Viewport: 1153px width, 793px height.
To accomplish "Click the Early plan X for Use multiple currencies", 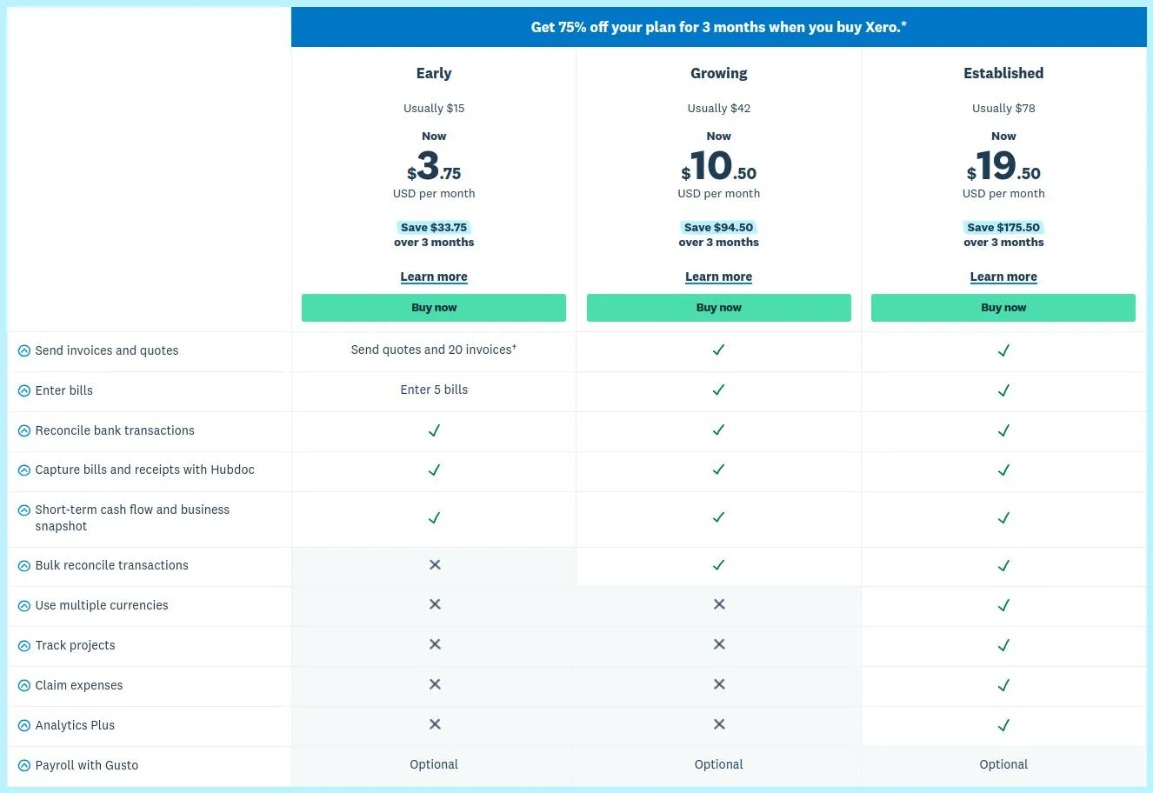I will (x=435, y=604).
